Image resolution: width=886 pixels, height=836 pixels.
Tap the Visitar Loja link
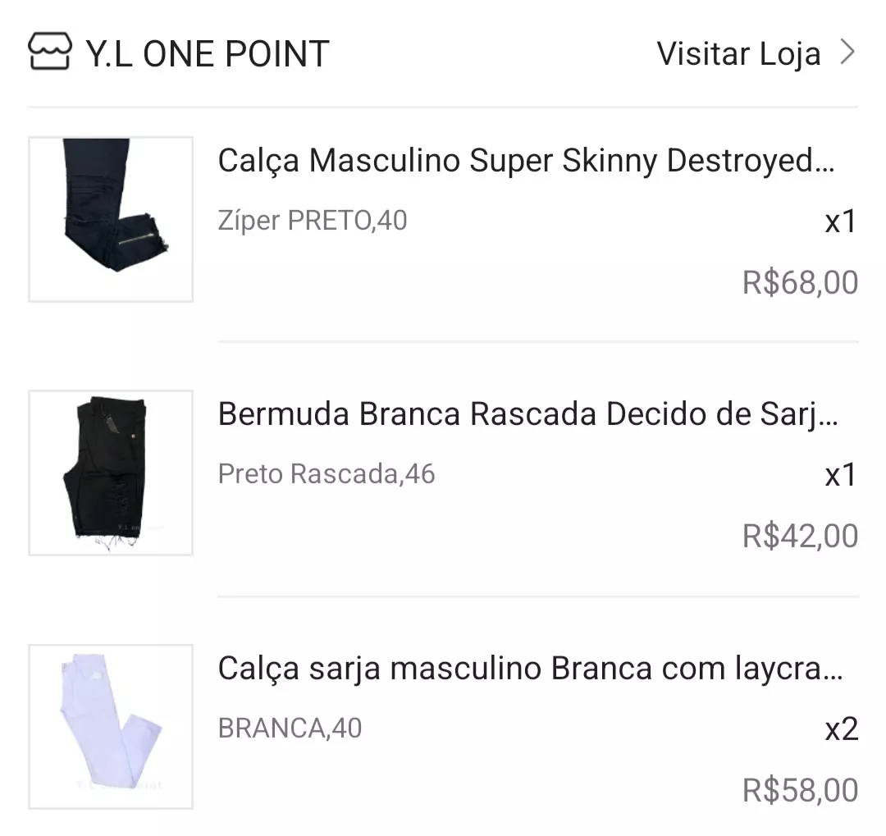coord(738,54)
